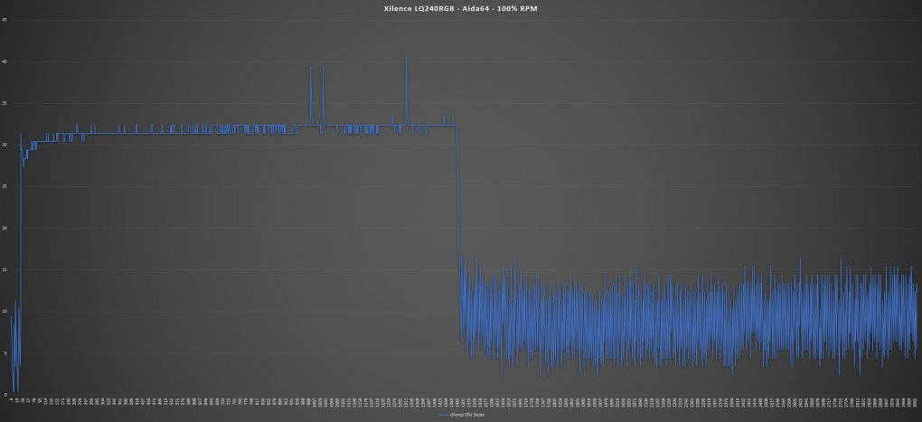922x422 pixels.
Task: Click the y-axis label "30"
Action: tap(5, 145)
